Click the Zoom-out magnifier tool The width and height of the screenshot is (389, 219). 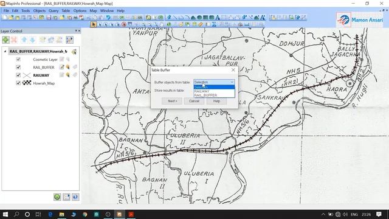150,24
